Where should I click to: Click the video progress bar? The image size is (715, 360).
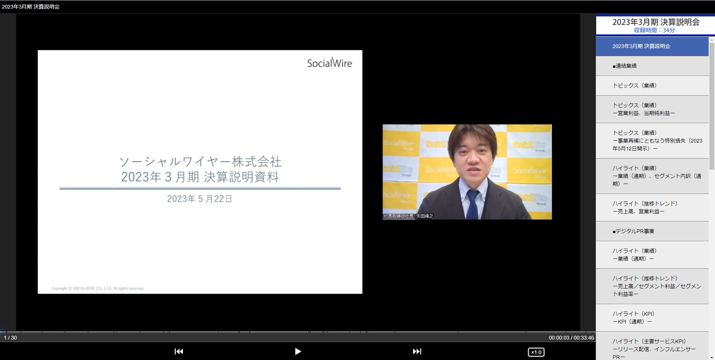[x=298, y=332]
